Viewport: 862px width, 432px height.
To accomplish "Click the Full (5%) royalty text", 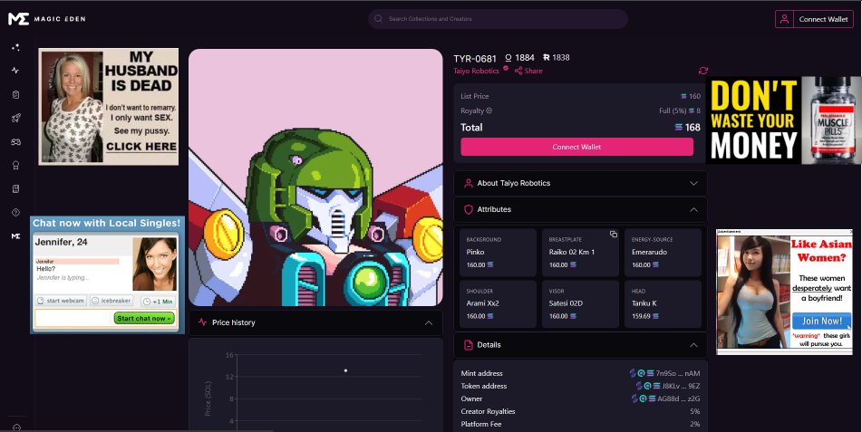I will click(x=673, y=110).
